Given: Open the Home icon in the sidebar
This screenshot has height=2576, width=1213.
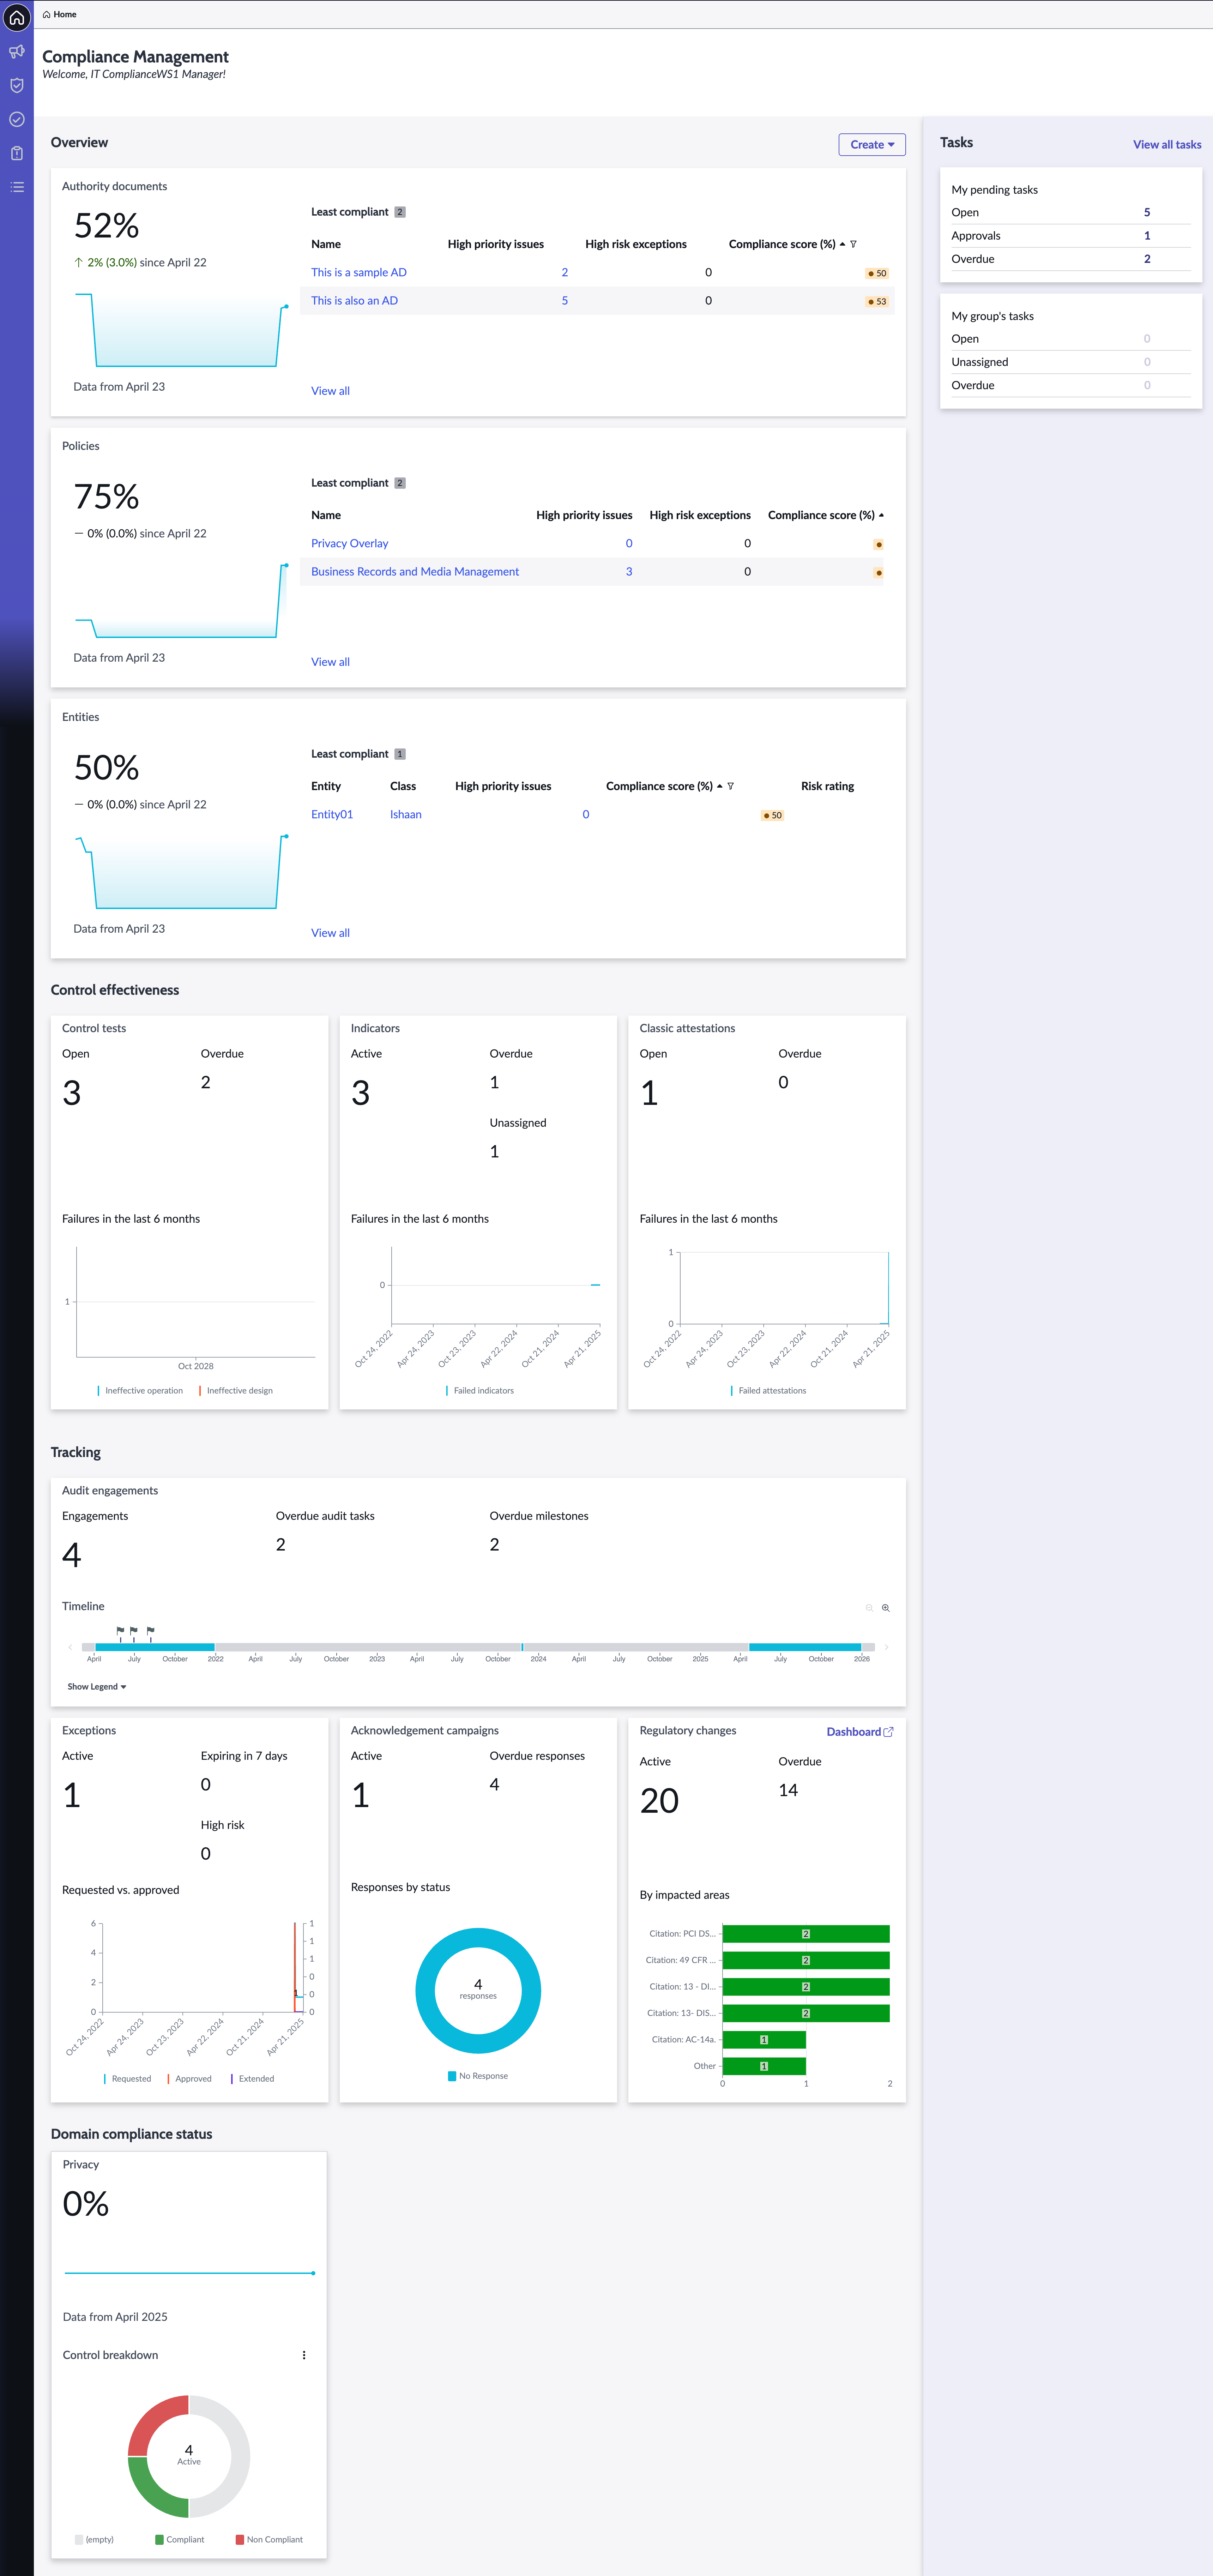Looking at the screenshot, I should (x=17, y=17).
